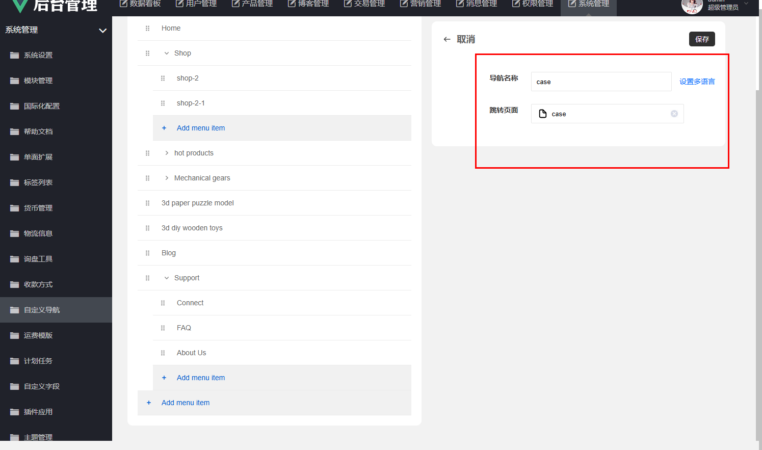Click the drag handle beside the Blog item
Image resolution: width=762 pixels, height=450 pixels.
click(147, 253)
